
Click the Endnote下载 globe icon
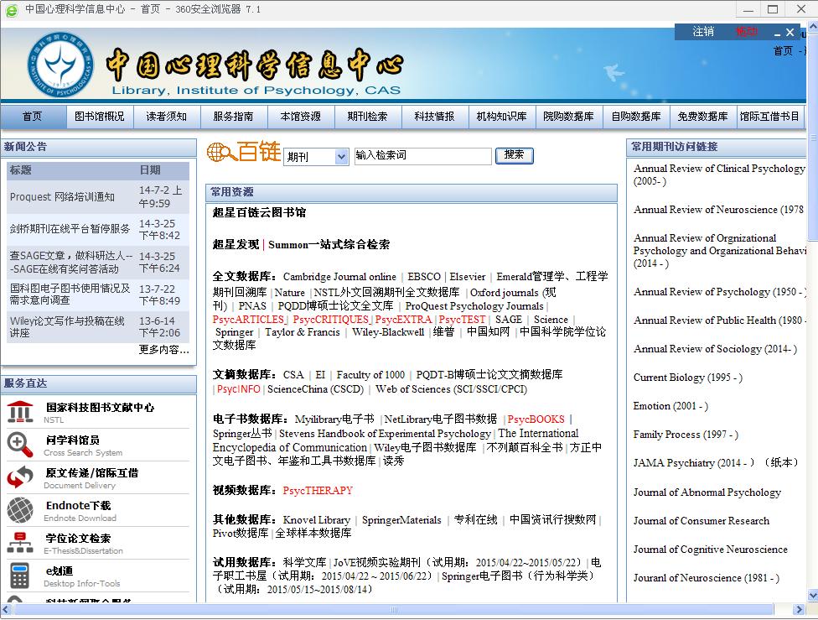click(x=20, y=510)
